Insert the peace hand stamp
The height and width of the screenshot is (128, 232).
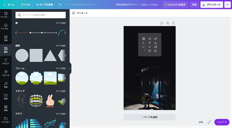pos(50,101)
